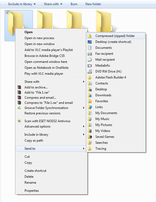The height and width of the screenshot is (202, 156).
Task: Select the third folder thumbnail
Action: (75, 19)
